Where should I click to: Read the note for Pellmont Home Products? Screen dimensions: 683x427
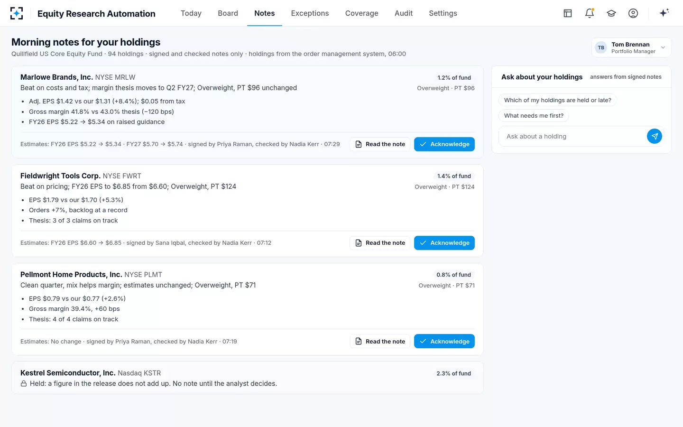[x=380, y=341]
